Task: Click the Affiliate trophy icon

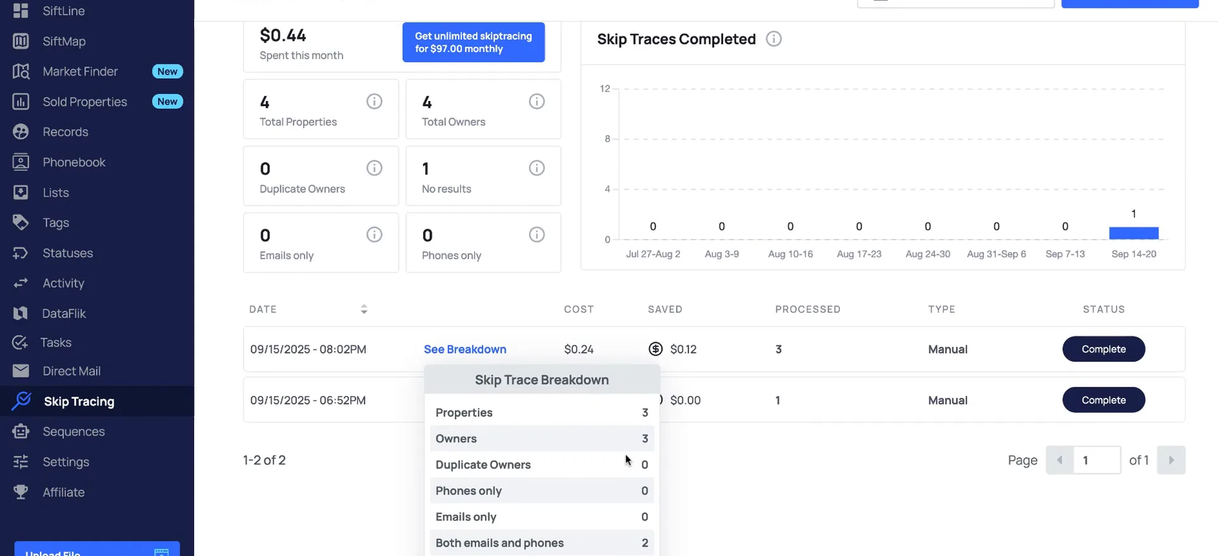Action: [x=21, y=492]
